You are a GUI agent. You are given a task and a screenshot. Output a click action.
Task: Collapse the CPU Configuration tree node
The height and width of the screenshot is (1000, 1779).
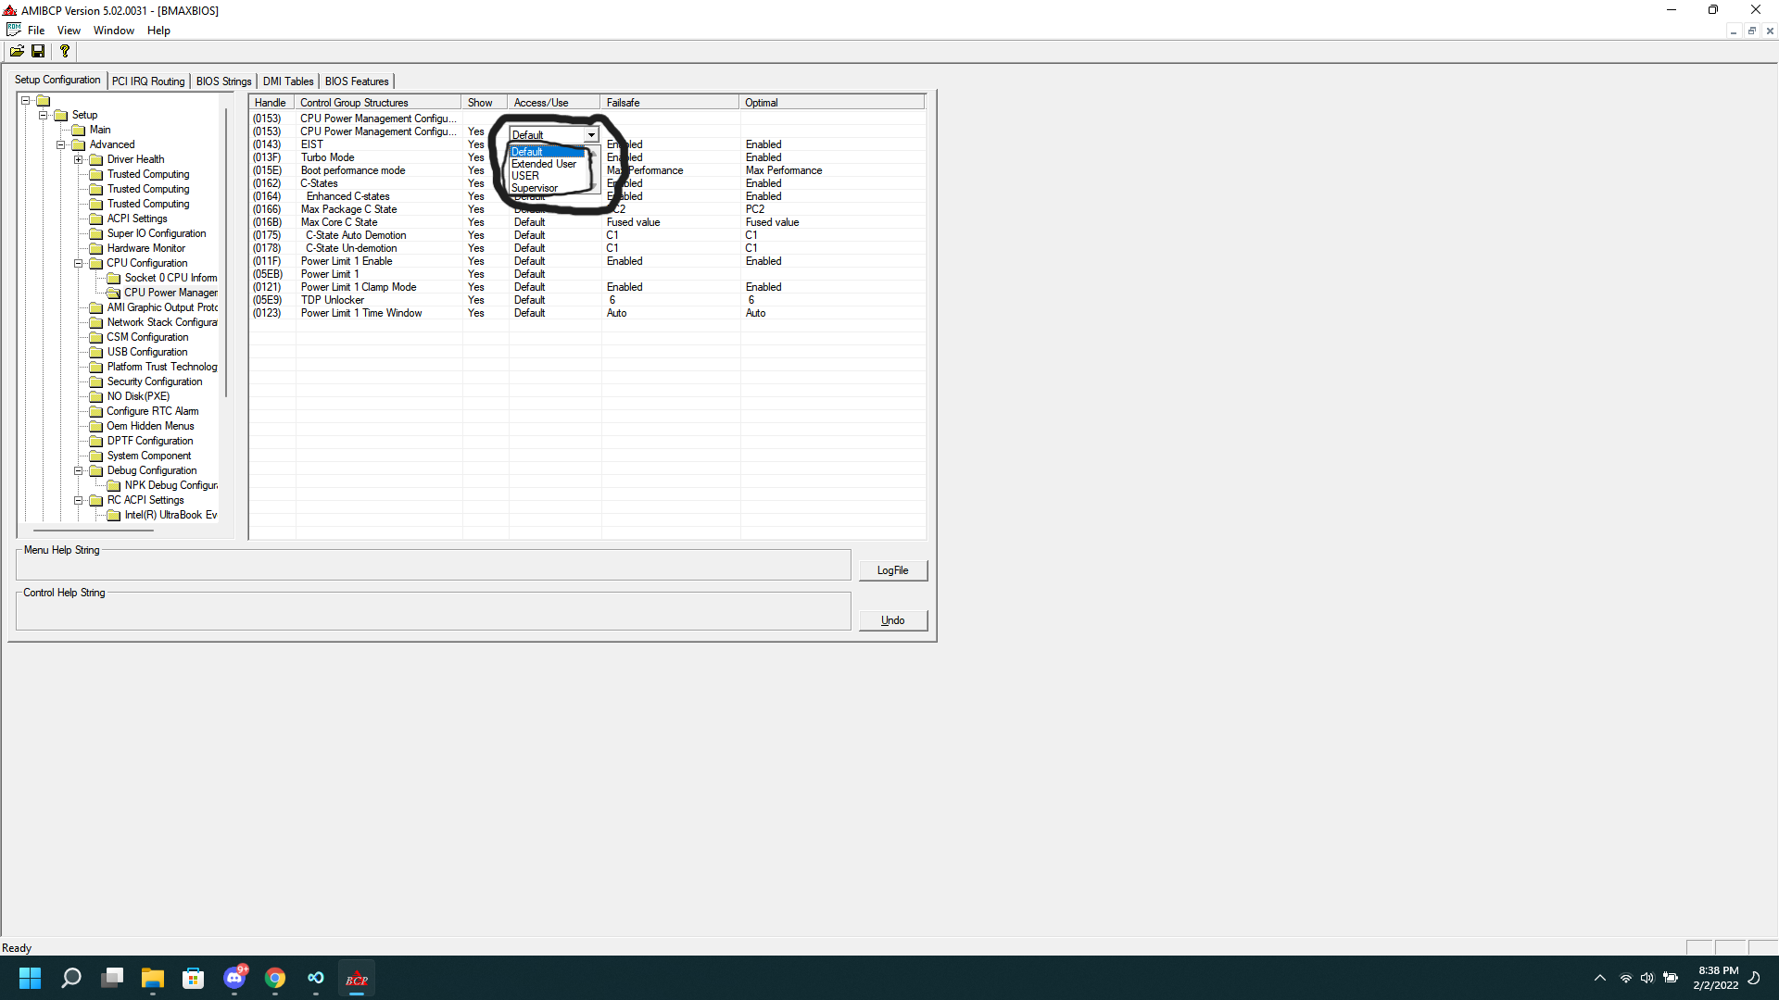click(79, 264)
